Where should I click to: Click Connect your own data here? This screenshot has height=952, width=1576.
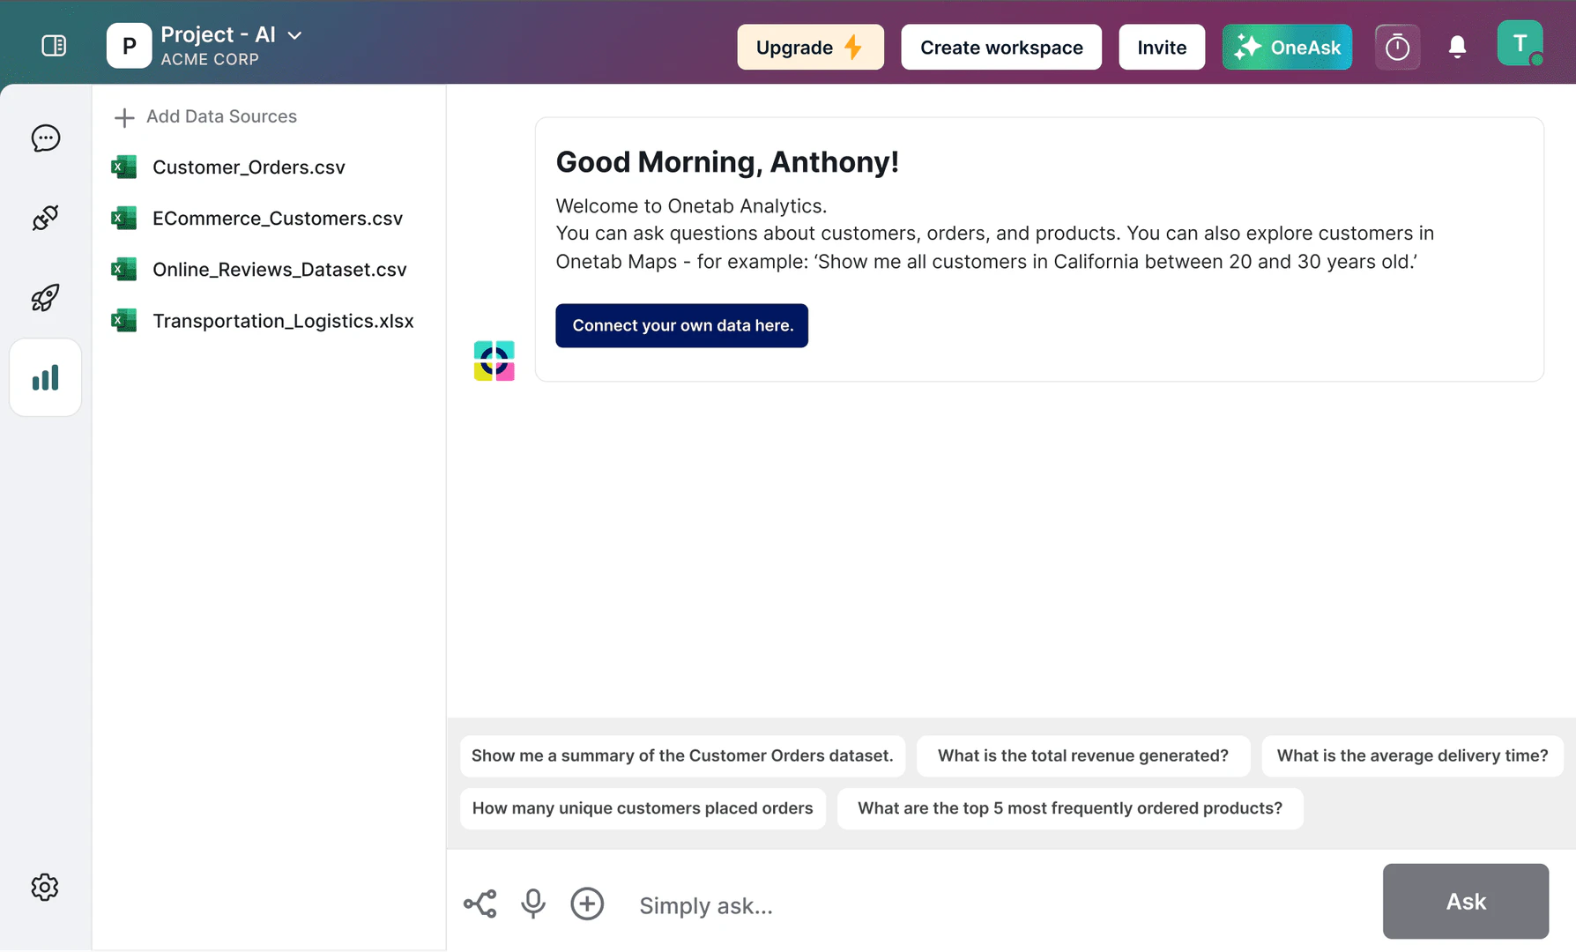(680, 325)
